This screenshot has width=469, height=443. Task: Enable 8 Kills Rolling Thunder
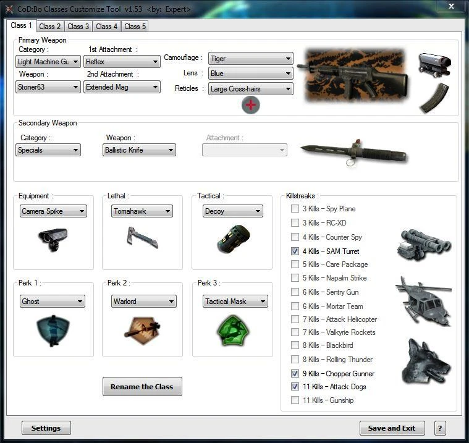click(295, 359)
